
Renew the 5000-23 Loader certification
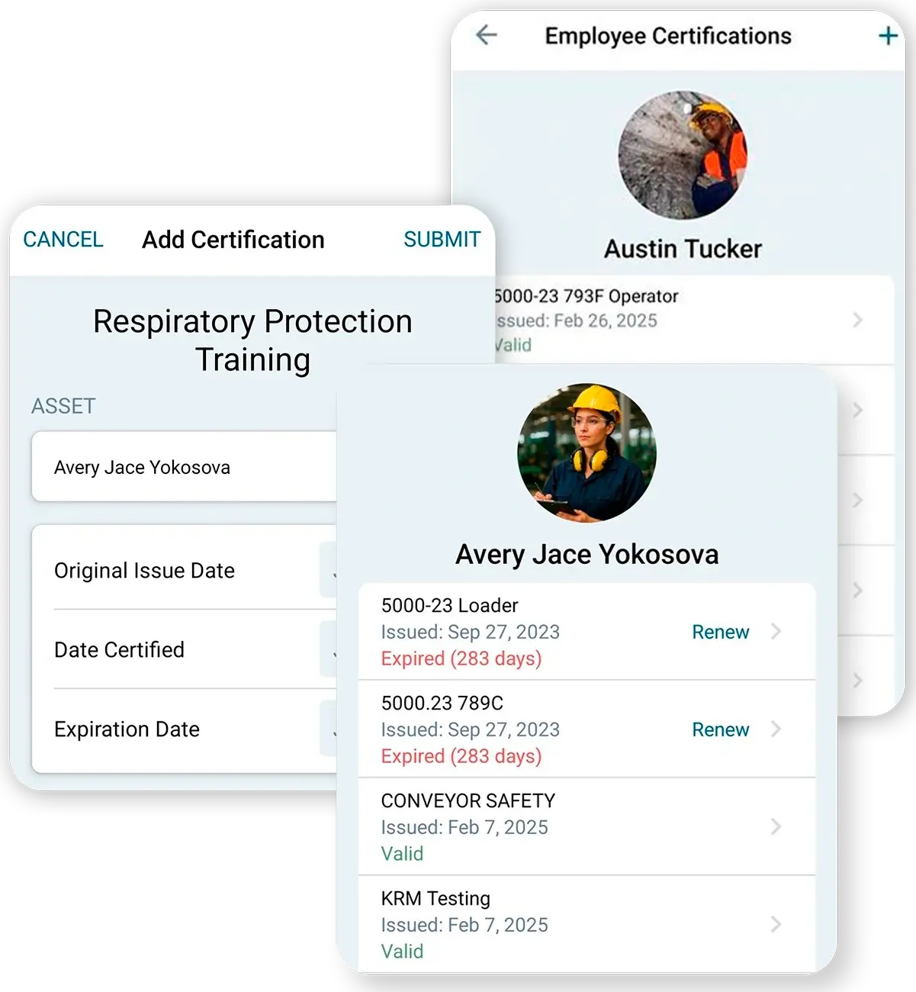721,632
